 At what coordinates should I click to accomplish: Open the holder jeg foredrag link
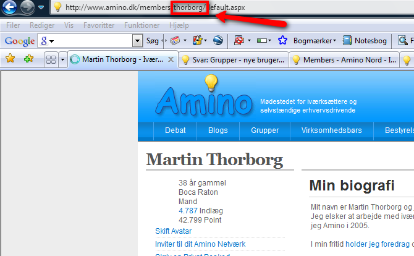pyautogui.click(x=378, y=244)
